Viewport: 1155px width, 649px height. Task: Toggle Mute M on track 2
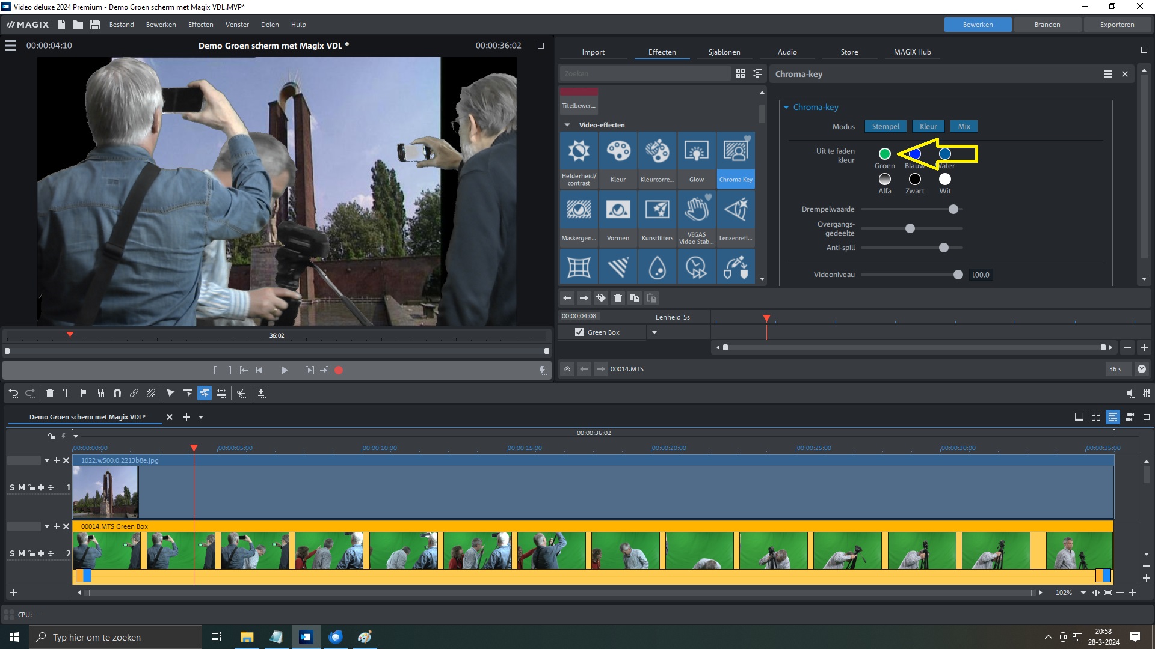point(22,553)
